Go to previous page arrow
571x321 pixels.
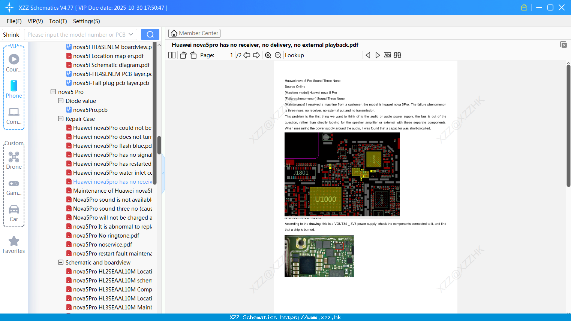point(247,55)
